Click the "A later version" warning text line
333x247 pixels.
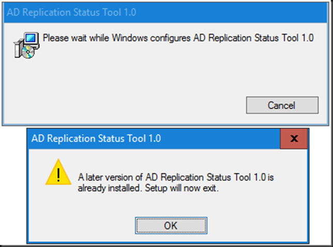[x=176, y=177]
